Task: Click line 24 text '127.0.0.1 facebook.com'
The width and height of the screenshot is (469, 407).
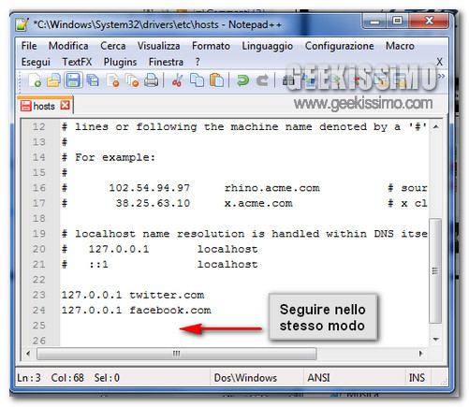Action: point(137,310)
